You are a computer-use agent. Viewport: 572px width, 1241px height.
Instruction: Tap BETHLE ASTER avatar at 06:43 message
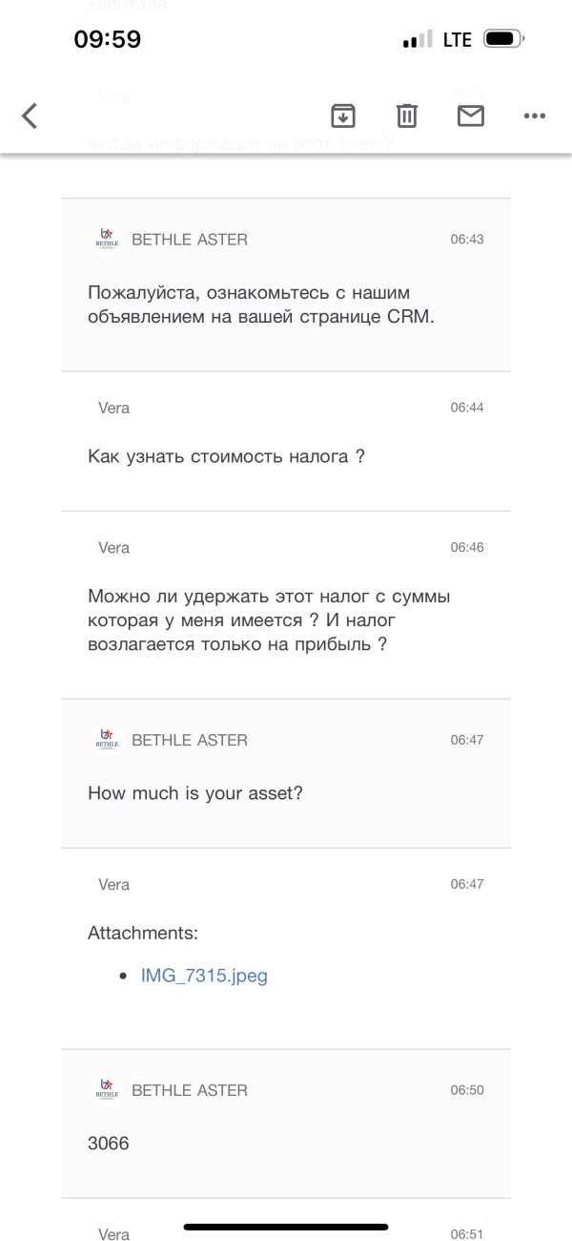pos(107,240)
